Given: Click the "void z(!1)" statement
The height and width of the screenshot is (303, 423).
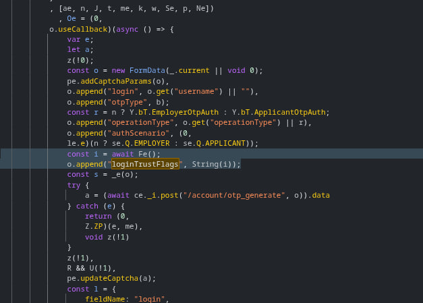Looking at the screenshot, I should pos(107,237).
